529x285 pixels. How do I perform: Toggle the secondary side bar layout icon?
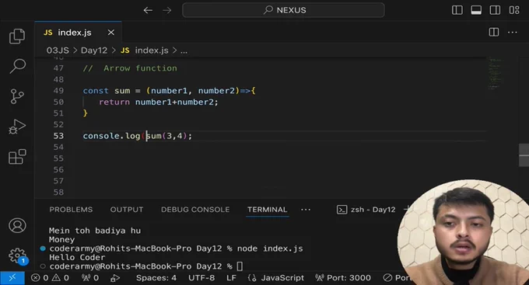coord(495,10)
